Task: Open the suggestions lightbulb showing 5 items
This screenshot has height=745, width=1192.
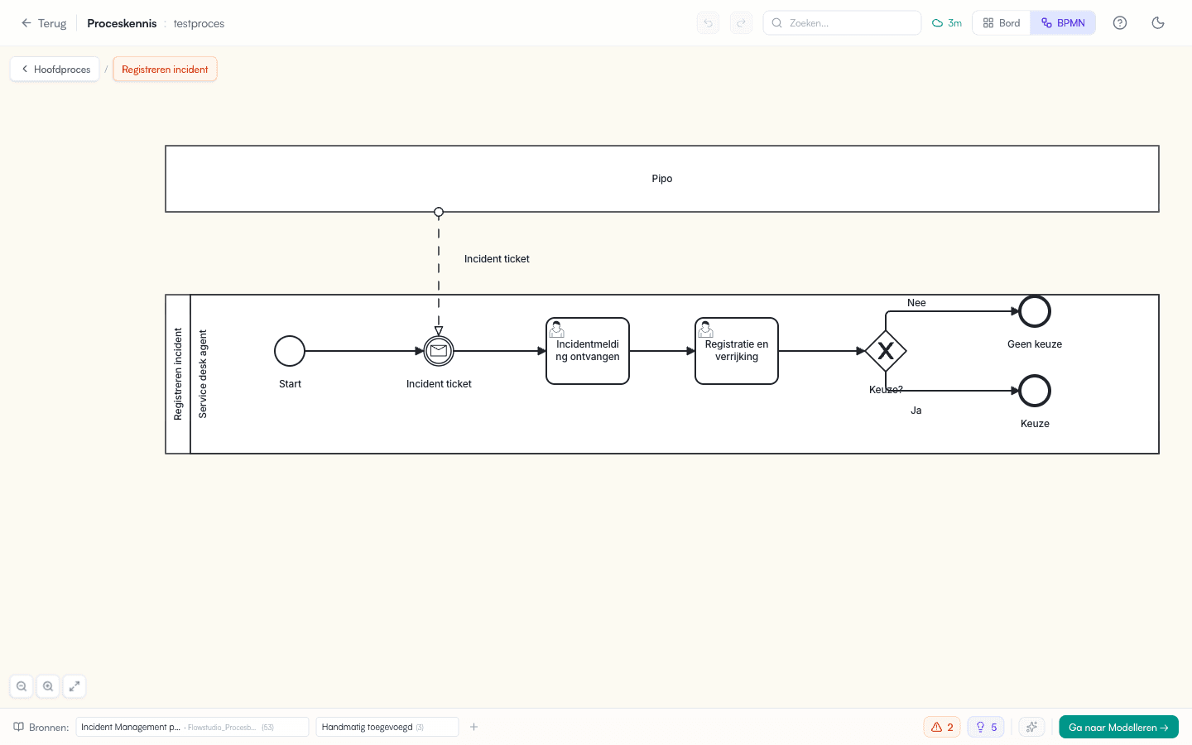Action: click(x=985, y=727)
